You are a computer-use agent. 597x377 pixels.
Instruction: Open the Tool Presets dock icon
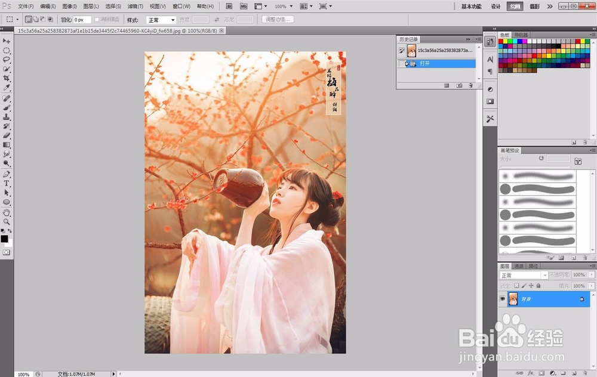490,119
